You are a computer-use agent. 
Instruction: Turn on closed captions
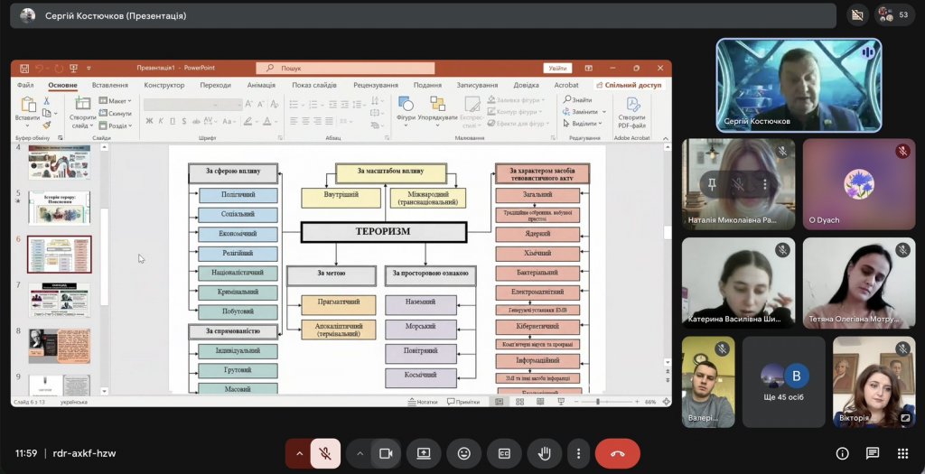point(504,453)
